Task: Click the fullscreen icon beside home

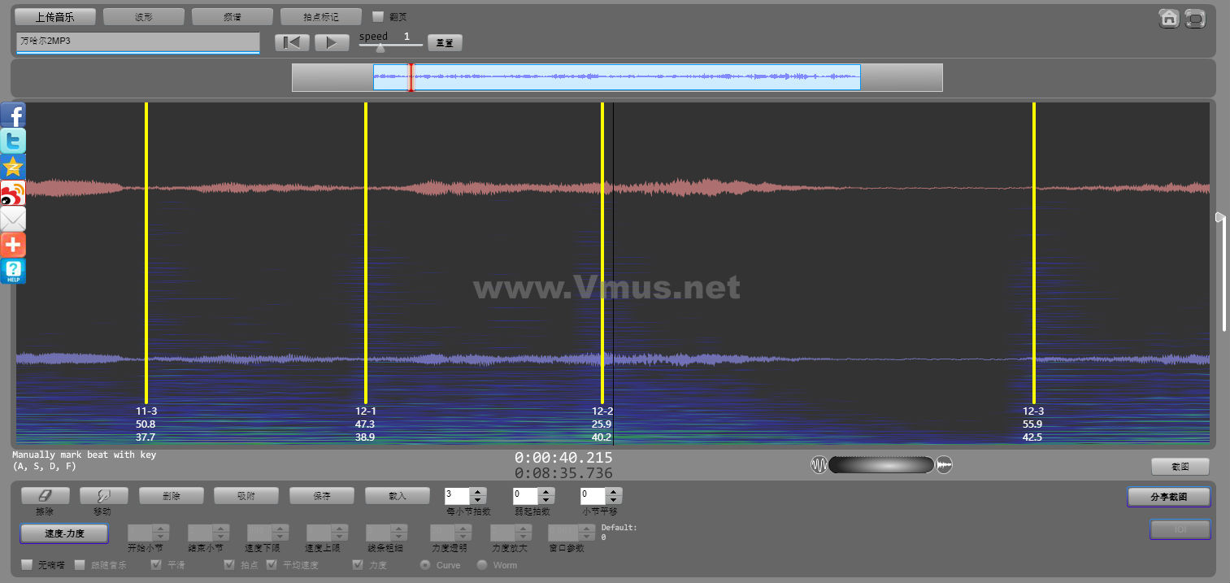Action: (x=1194, y=18)
